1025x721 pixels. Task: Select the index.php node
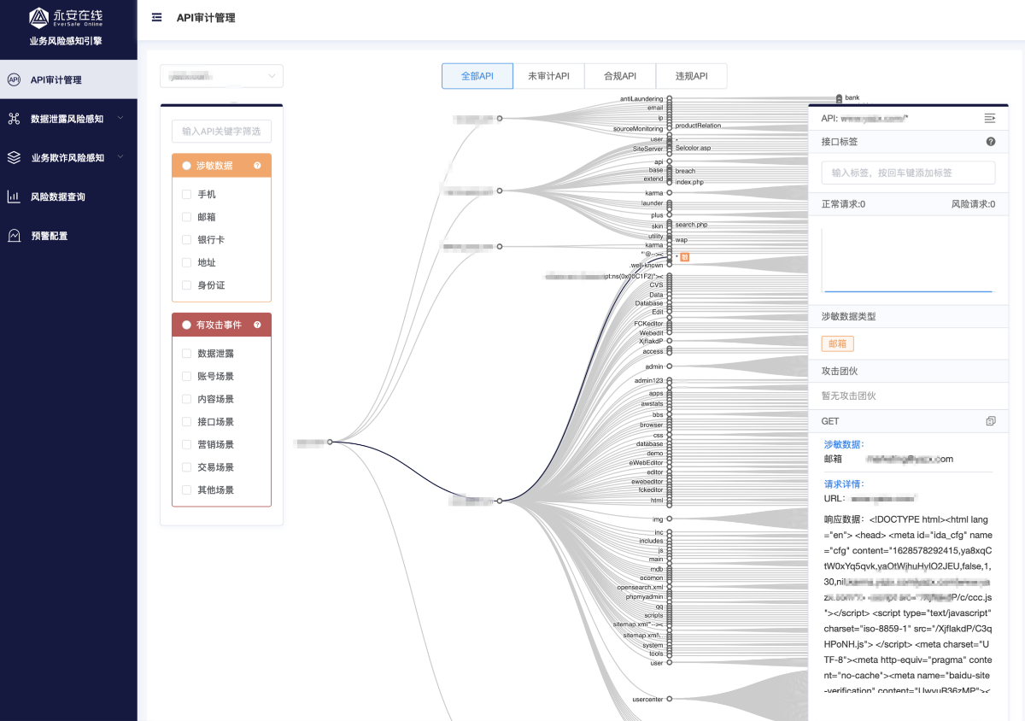pyautogui.click(x=689, y=182)
